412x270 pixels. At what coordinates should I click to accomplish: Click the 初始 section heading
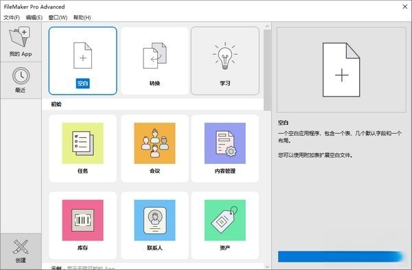(x=56, y=104)
